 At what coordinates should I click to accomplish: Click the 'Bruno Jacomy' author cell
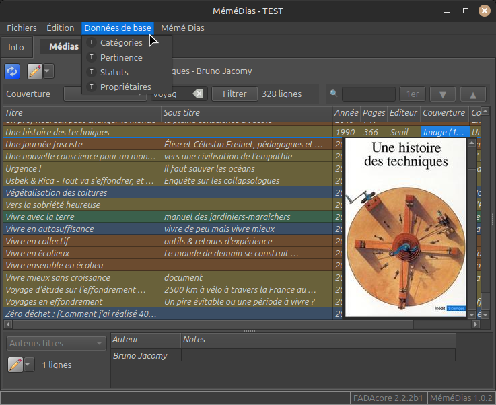146,355
